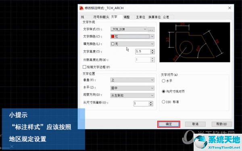Click the 取消 button
Image resolution: width=242 pixels, height=151 pixels.
coord(195,124)
